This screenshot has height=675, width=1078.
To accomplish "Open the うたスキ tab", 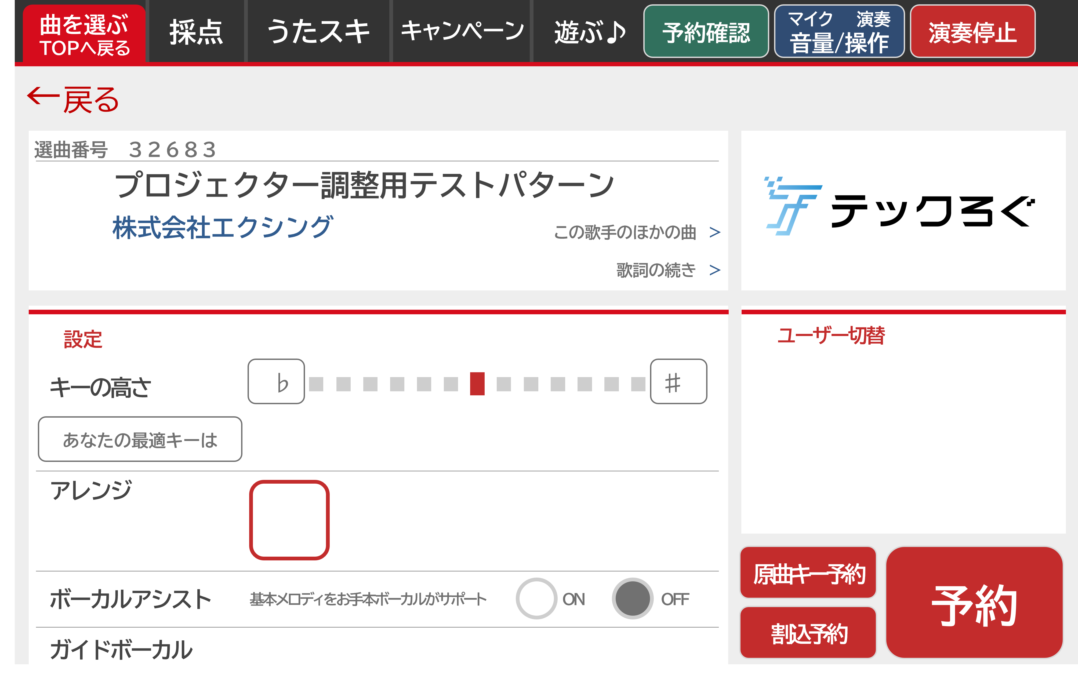I will pyautogui.click(x=318, y=31).
